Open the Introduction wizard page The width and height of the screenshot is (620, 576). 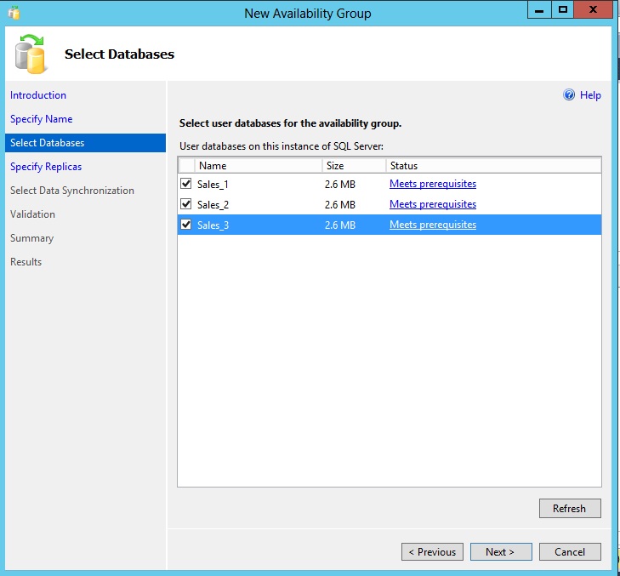pos(38,95)
